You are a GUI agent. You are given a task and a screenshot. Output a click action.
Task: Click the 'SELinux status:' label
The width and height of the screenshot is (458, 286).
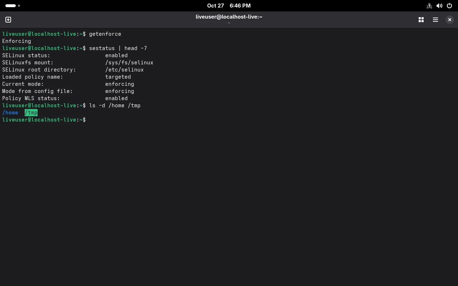tap(26, 55)
